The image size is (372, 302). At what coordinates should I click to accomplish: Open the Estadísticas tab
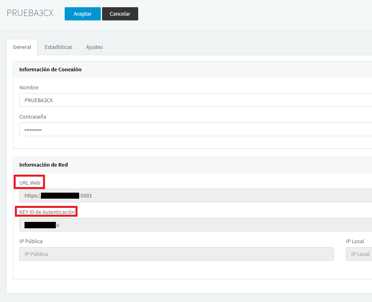[59, 47]
